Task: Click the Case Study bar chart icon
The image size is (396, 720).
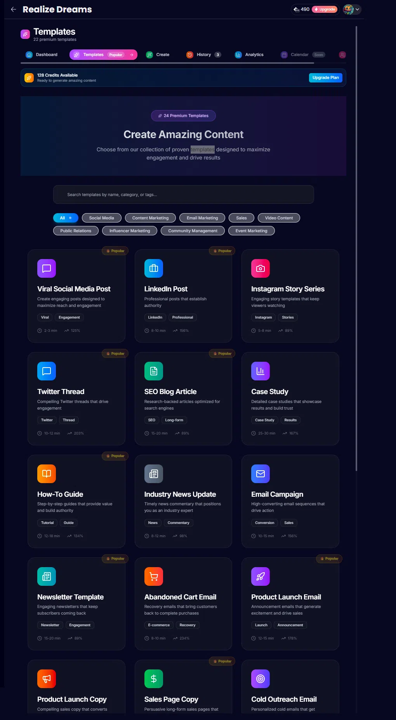Action: click(261, 371)
